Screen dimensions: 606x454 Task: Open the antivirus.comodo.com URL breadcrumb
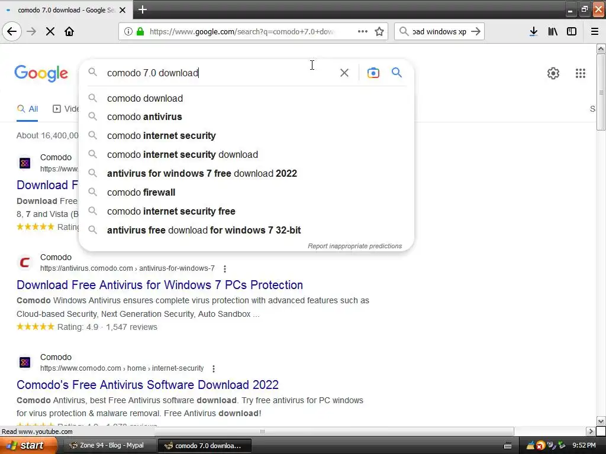click(127, 268)
